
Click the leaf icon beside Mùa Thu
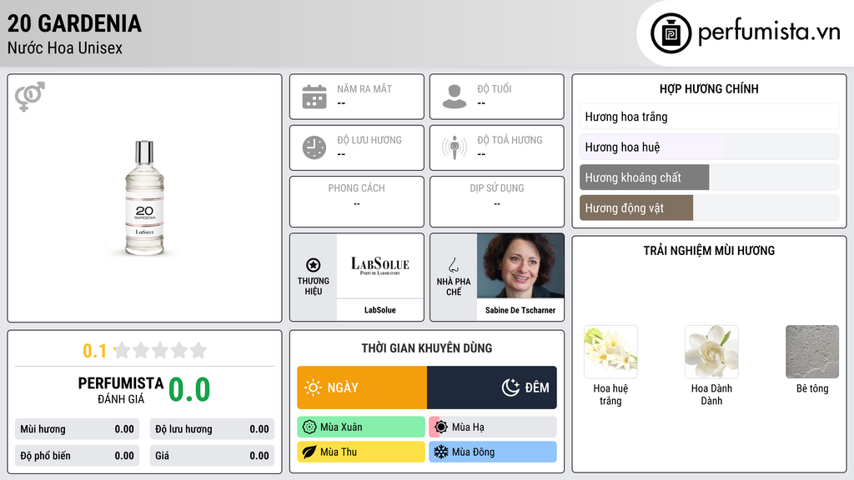(x=309, y=452)
